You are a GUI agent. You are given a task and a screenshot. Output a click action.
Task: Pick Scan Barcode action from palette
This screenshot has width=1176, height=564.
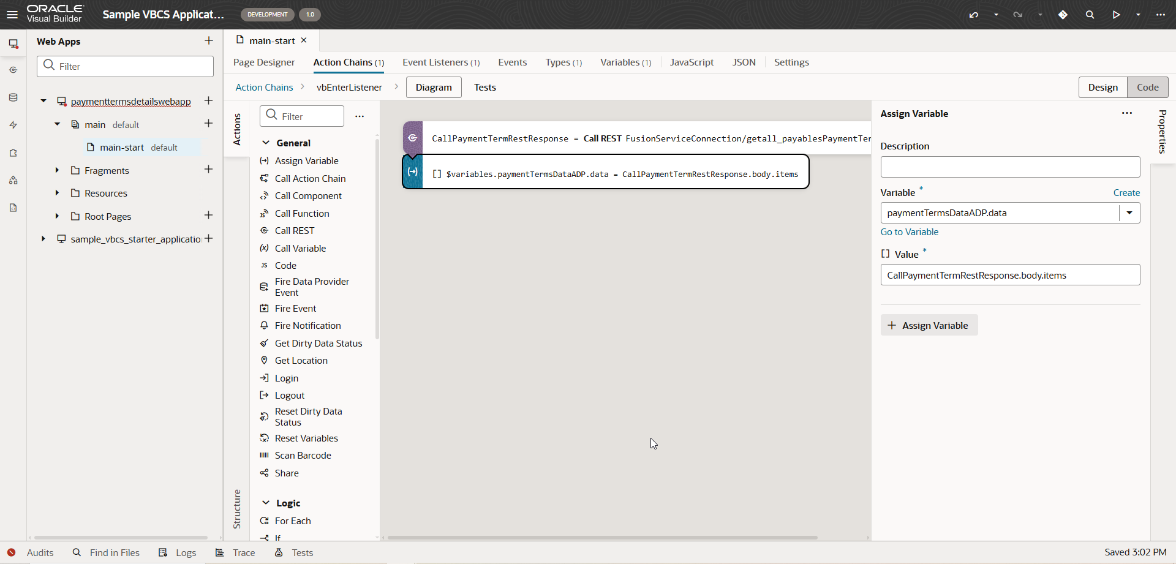point(303,456)
